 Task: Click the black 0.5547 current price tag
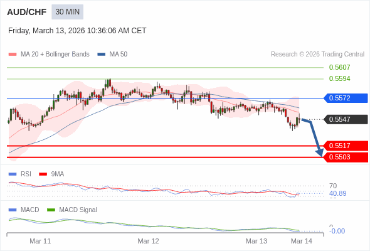[346, 119]
